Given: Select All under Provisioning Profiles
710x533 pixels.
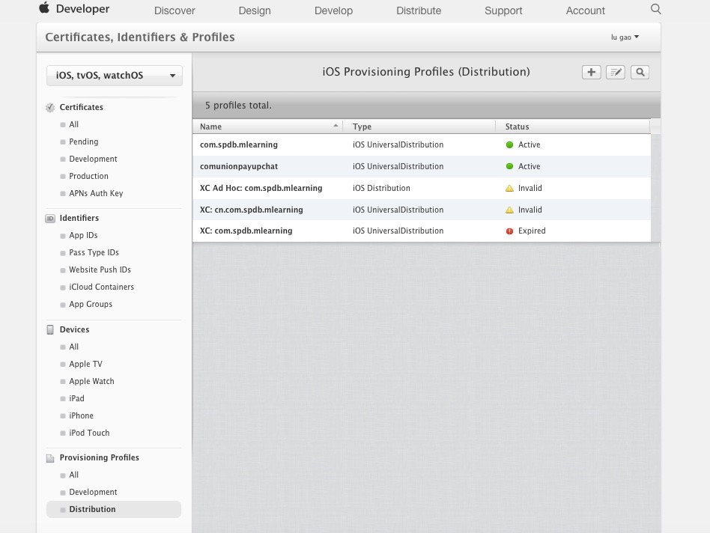Looking at the screenshot, I should pyautogui.click(x=74, y=475).
